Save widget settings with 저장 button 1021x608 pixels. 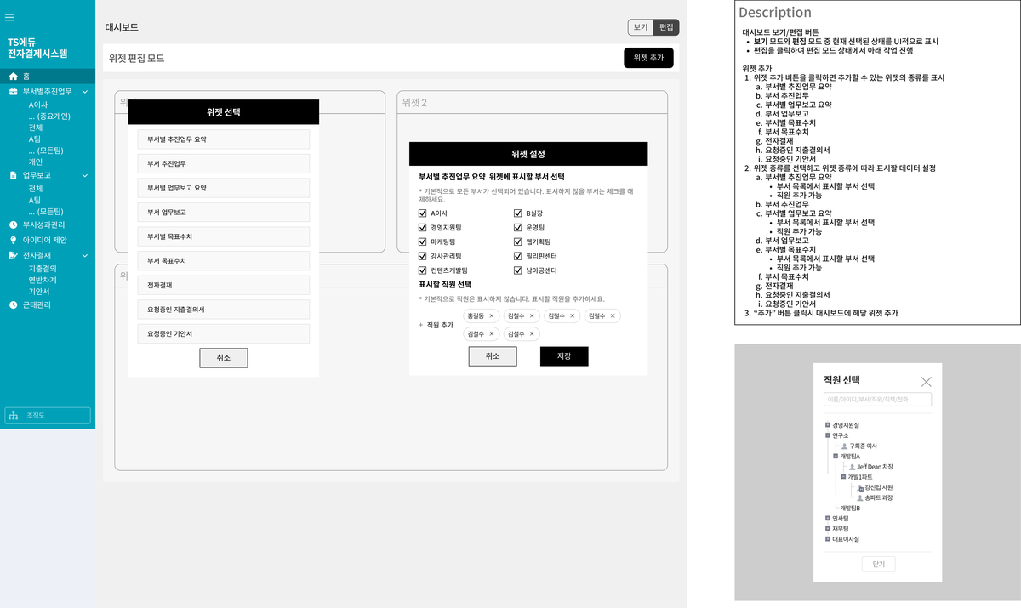point(563,356)
